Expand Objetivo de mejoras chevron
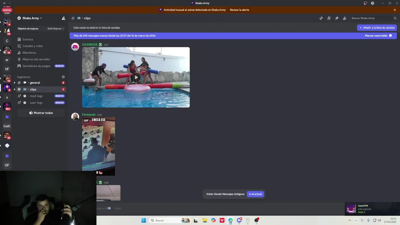This screenshot has height=225, width=400. (x=63, y=28)
